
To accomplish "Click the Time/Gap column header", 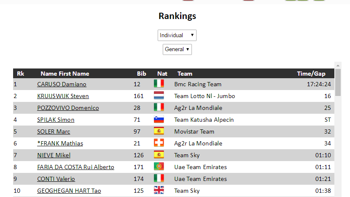I will coord(311,74).
